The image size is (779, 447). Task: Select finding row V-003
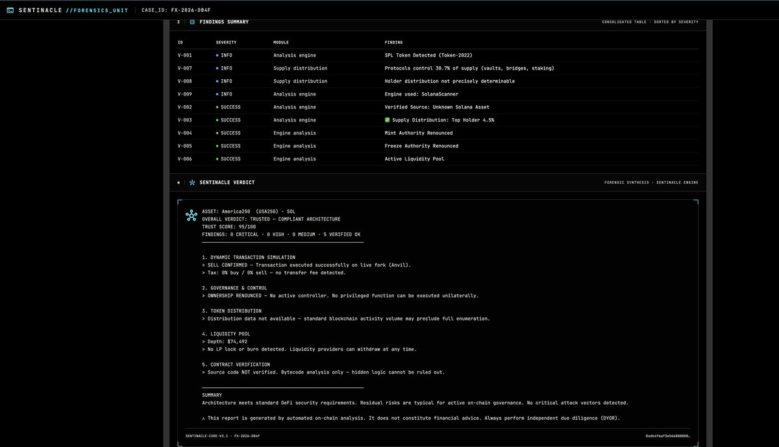click(x=438, y=120)
